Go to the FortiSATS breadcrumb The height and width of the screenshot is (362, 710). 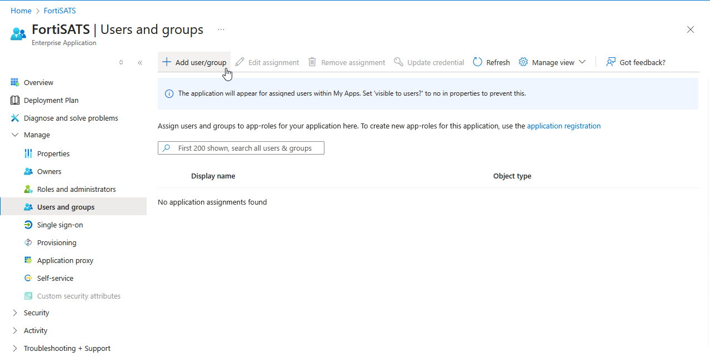pos(60,11)
